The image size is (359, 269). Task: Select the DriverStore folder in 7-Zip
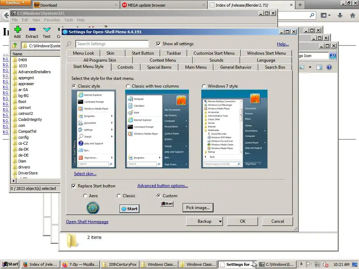point(28,173)
